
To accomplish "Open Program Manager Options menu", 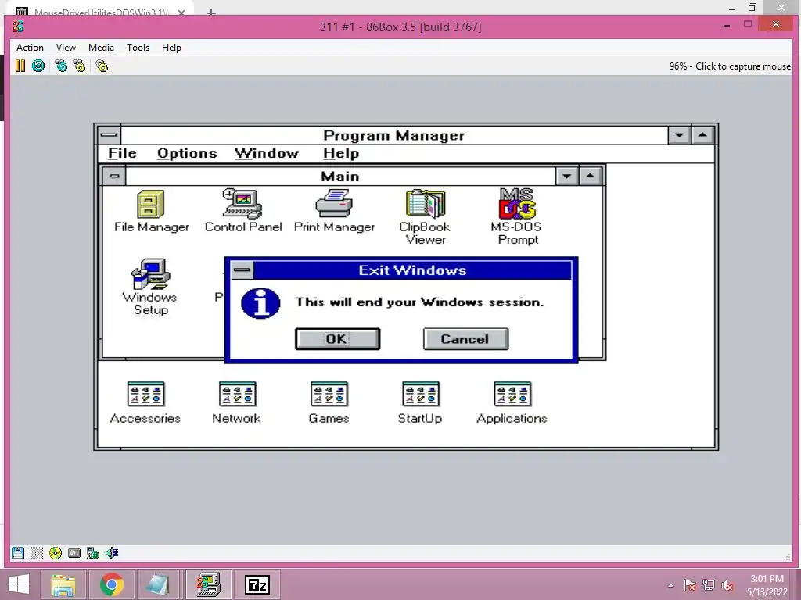I will [x=187, y=153].
